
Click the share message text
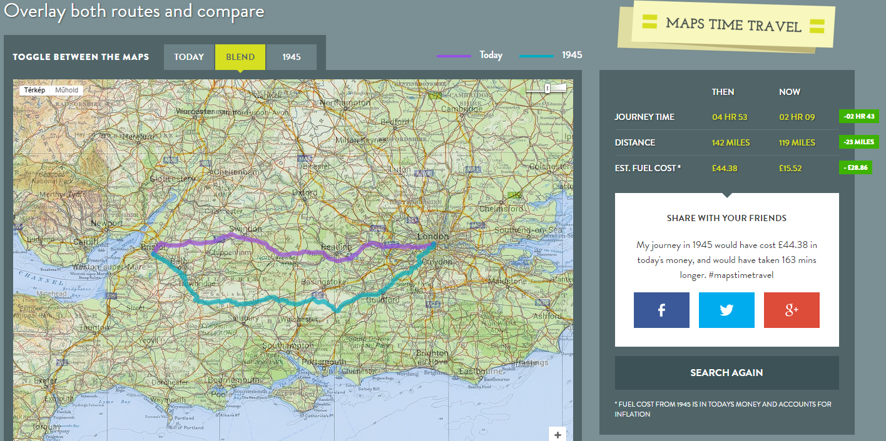(x=726, y=260)
